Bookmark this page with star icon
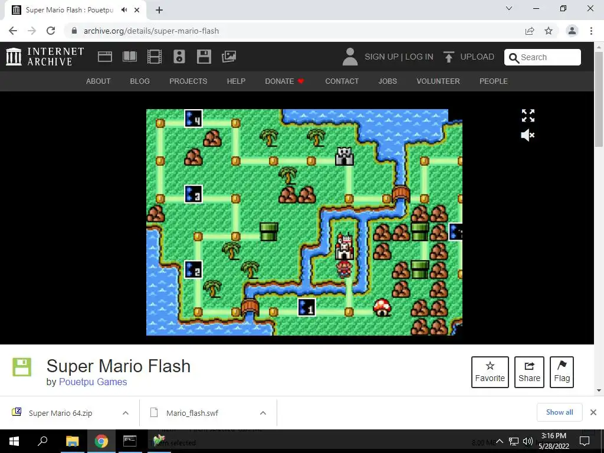The height and width of the screenshot is (453, 604). [x=549, y=31]
